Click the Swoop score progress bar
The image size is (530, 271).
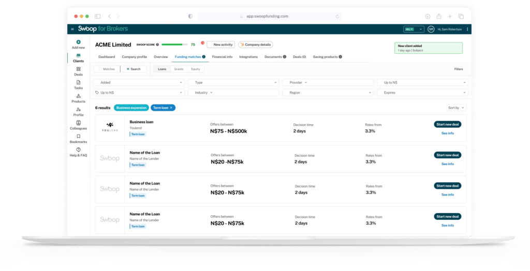coord(174,44)
